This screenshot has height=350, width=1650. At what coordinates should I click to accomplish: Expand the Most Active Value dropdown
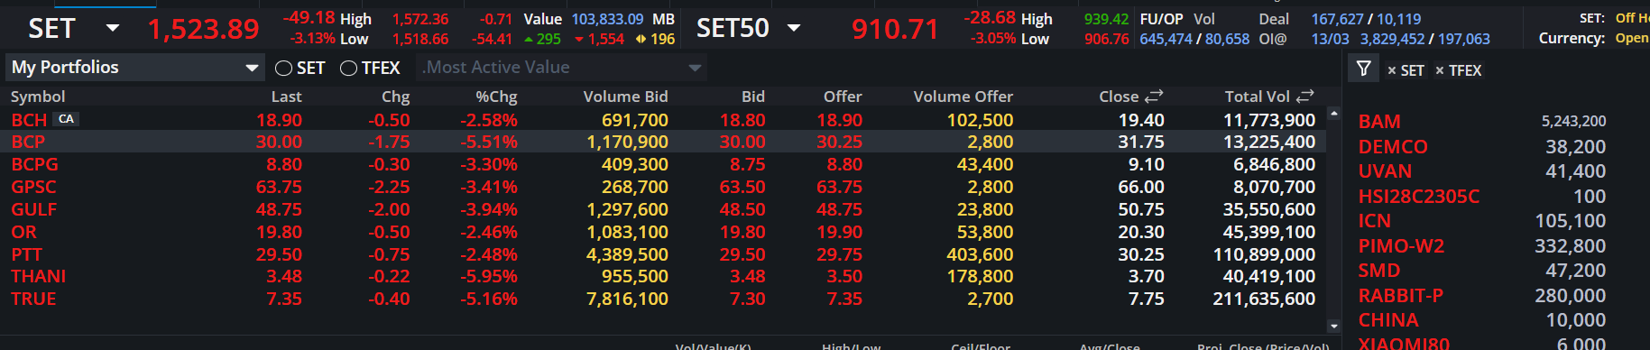[561, 68]
